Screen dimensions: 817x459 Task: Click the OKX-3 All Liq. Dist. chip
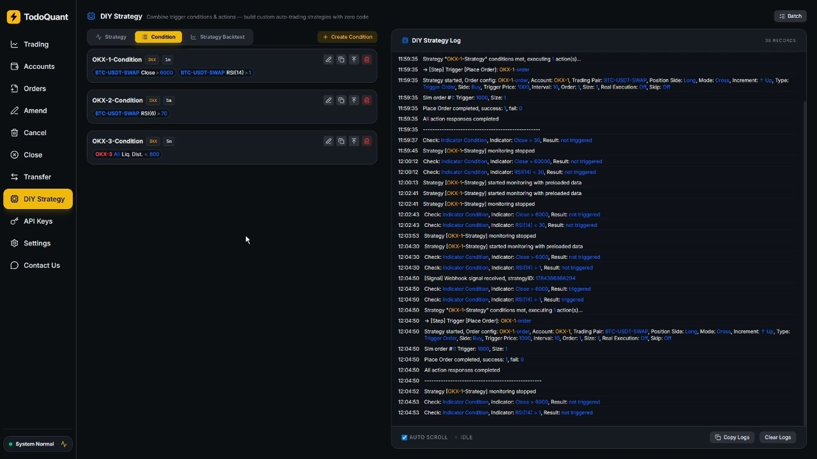(x=127, y=154)
